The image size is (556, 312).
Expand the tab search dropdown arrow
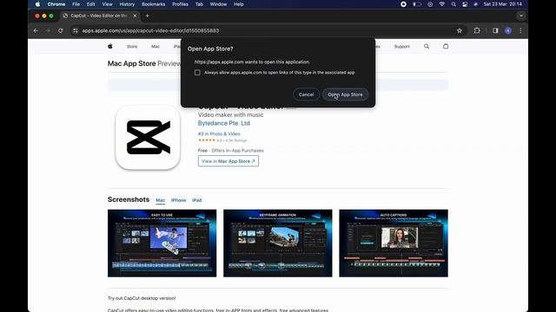(x=521, y=16)
